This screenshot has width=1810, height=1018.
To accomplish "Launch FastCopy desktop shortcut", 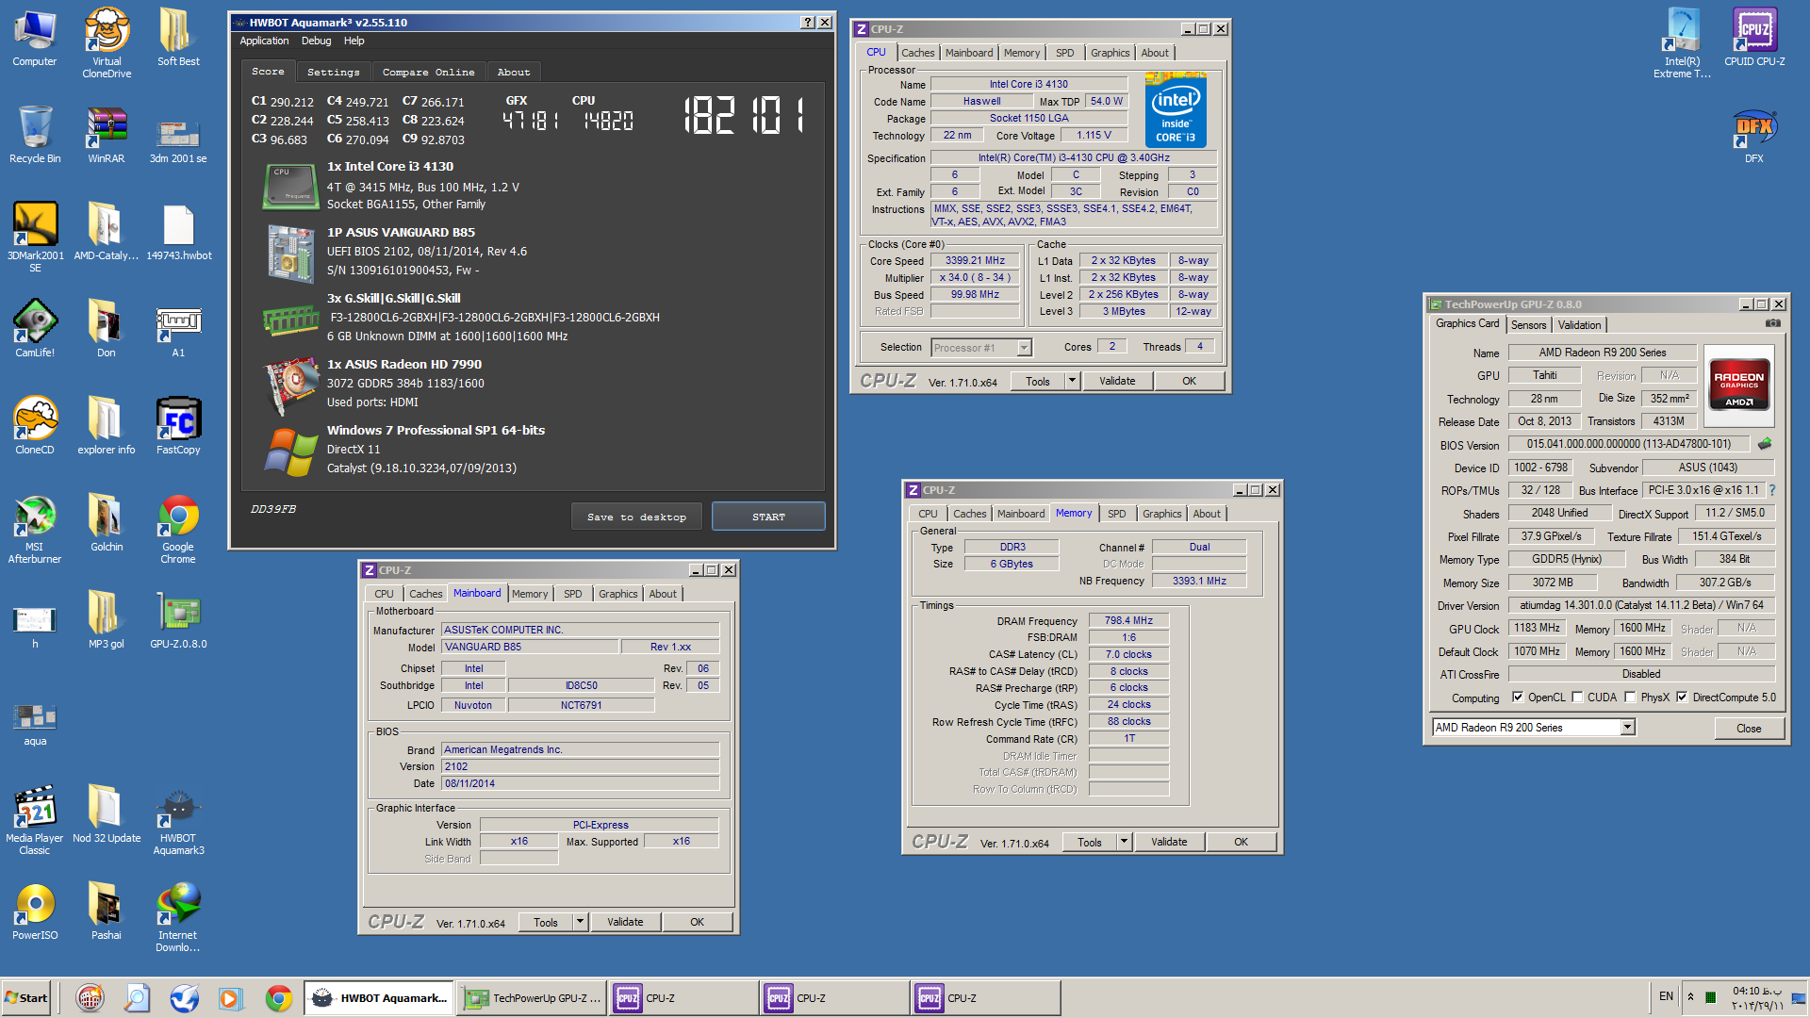I will click(x=178, y=426).
